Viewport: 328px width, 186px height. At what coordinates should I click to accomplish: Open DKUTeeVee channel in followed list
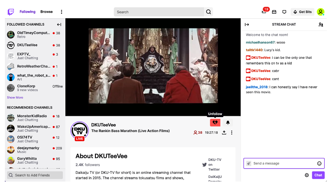click(x=35, y=45)
